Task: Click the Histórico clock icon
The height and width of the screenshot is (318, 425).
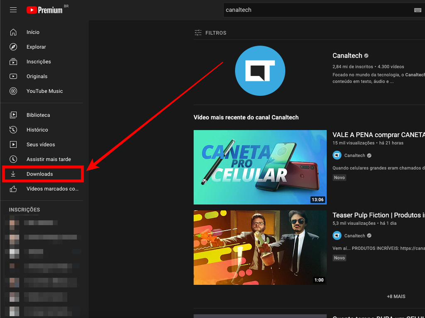Action: pos(13,130)
